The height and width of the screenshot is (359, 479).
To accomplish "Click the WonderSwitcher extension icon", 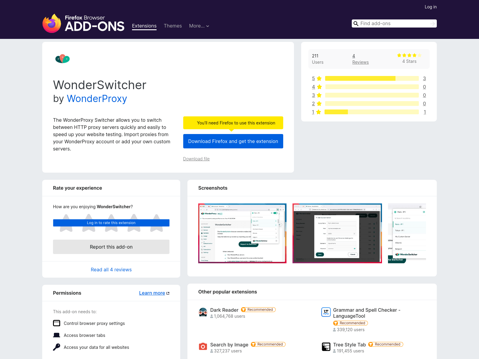I will pyautogui.click(x=63, y=59).
